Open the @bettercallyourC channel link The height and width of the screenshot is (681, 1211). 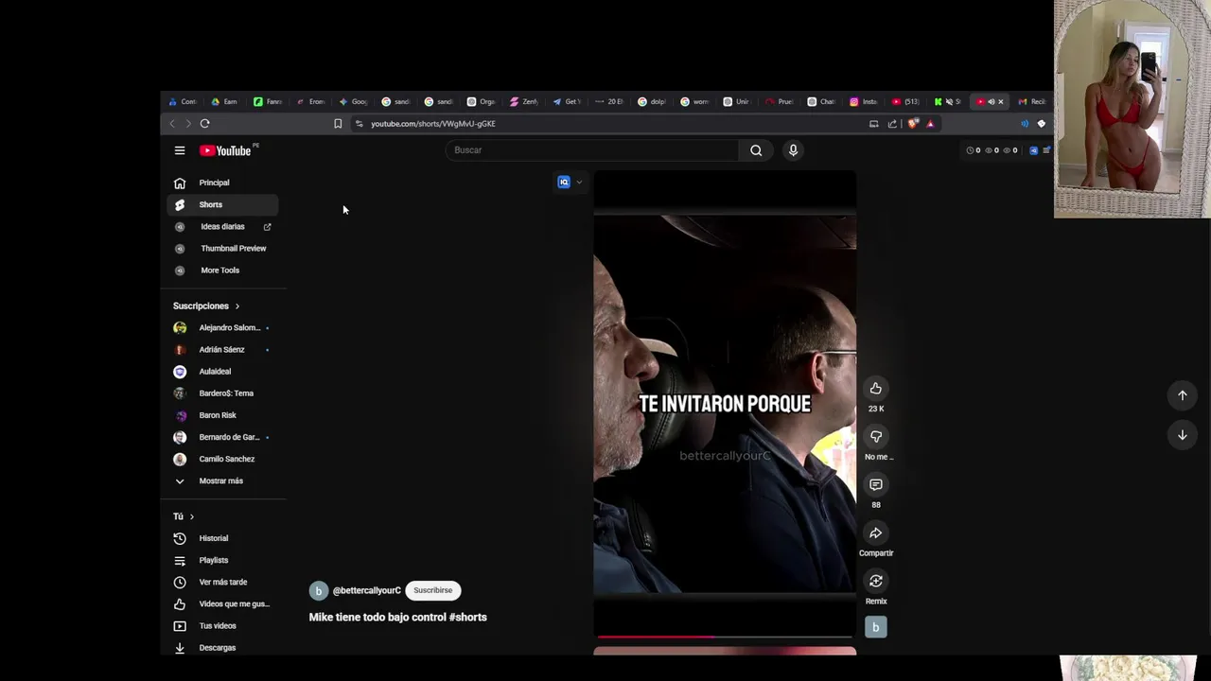367,590
